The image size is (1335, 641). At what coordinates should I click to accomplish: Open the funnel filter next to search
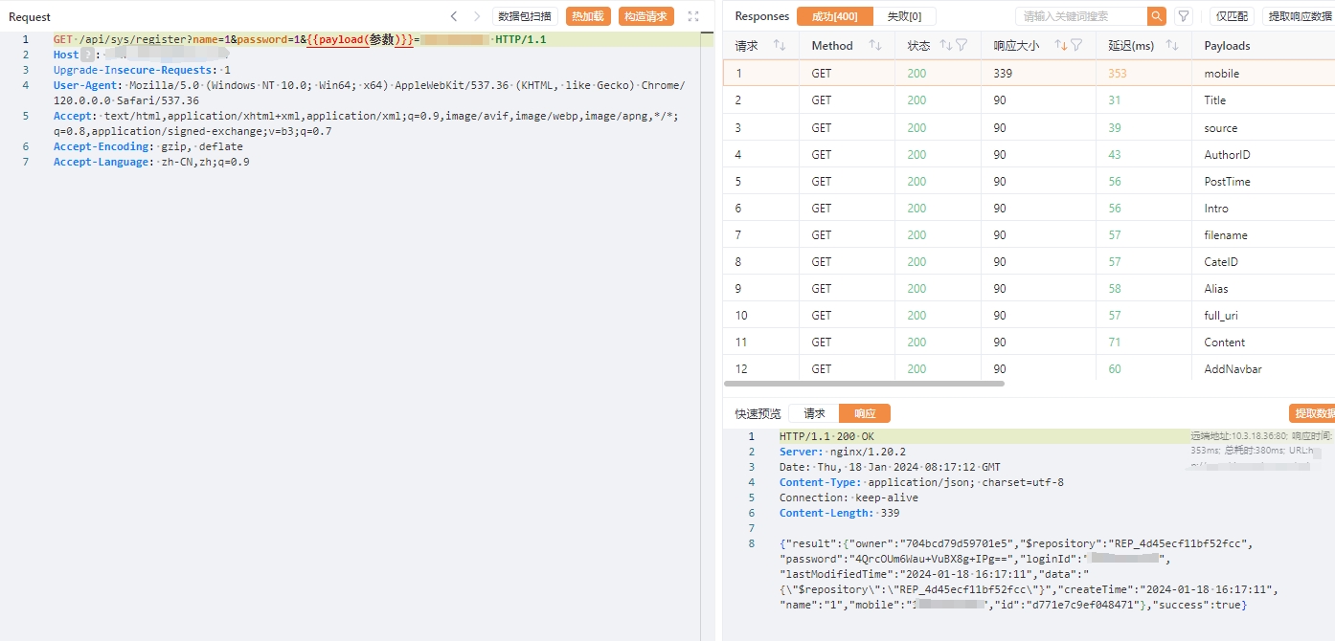1184,16
